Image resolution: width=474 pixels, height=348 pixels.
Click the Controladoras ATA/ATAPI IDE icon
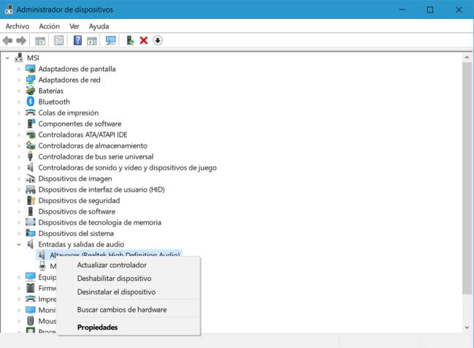click(x=31, y=135)
